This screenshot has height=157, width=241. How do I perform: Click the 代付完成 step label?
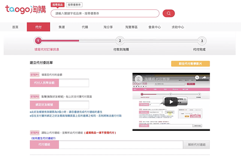tap(199, 49)
